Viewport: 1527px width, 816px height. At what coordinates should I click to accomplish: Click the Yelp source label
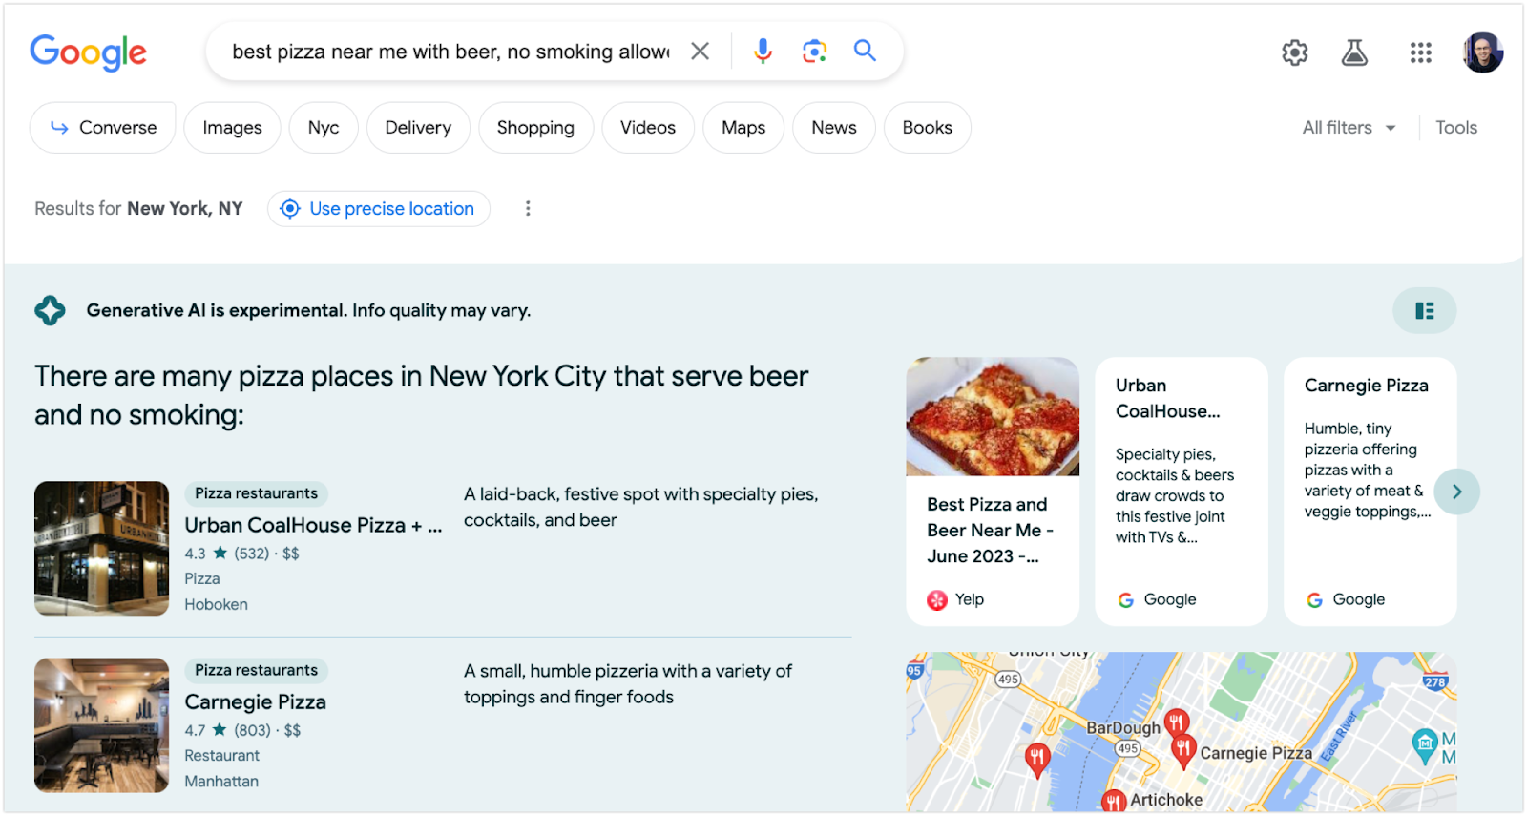(955, 599)
